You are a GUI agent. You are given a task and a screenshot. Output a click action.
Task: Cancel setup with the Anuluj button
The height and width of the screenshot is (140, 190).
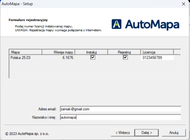(174, 133)
